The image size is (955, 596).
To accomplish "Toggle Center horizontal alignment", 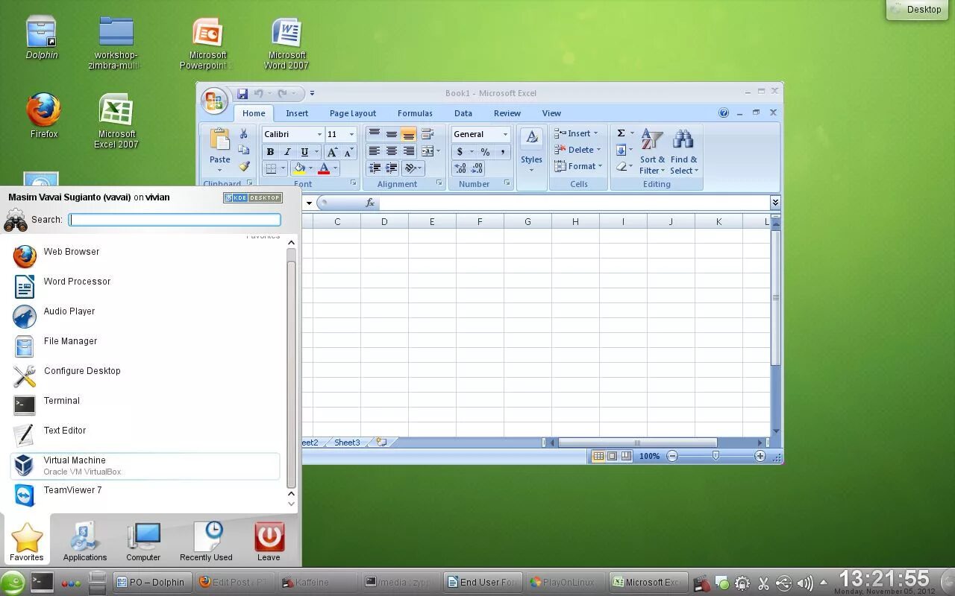I will 392,151.
